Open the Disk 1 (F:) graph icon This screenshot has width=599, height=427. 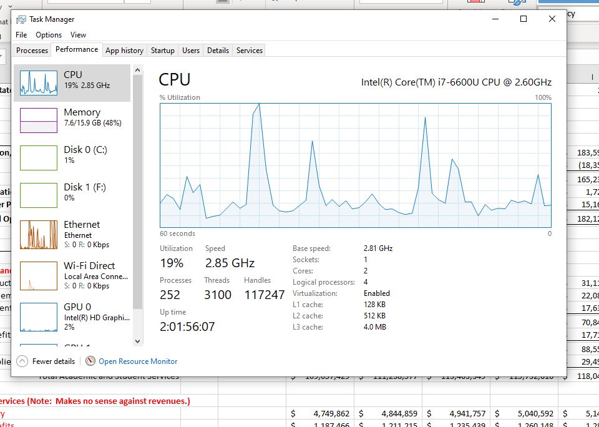click(x=39, y=195)
